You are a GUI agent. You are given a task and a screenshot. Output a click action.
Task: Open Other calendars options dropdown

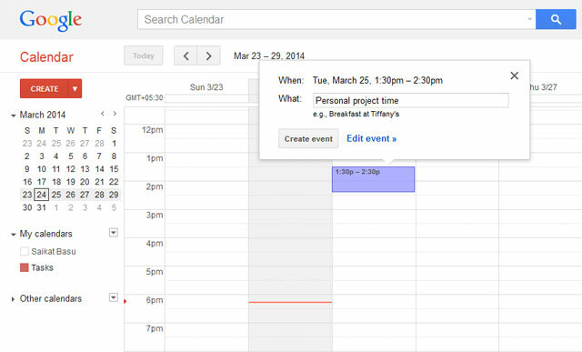tap(114, 297)
